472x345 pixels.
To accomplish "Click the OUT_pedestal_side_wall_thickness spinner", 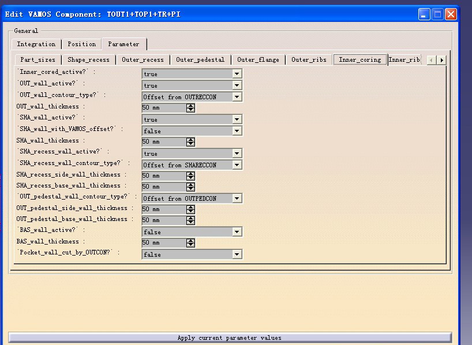I will click(x=190, y=209).
